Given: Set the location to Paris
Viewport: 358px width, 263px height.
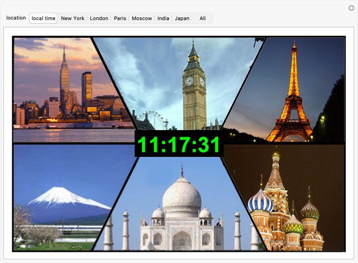Looking at the screenshot, I should point(120,18).
